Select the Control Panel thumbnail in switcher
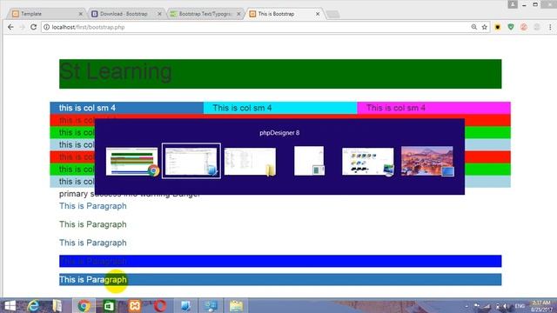This screenshot has height=313, width=557. (368, 162)
